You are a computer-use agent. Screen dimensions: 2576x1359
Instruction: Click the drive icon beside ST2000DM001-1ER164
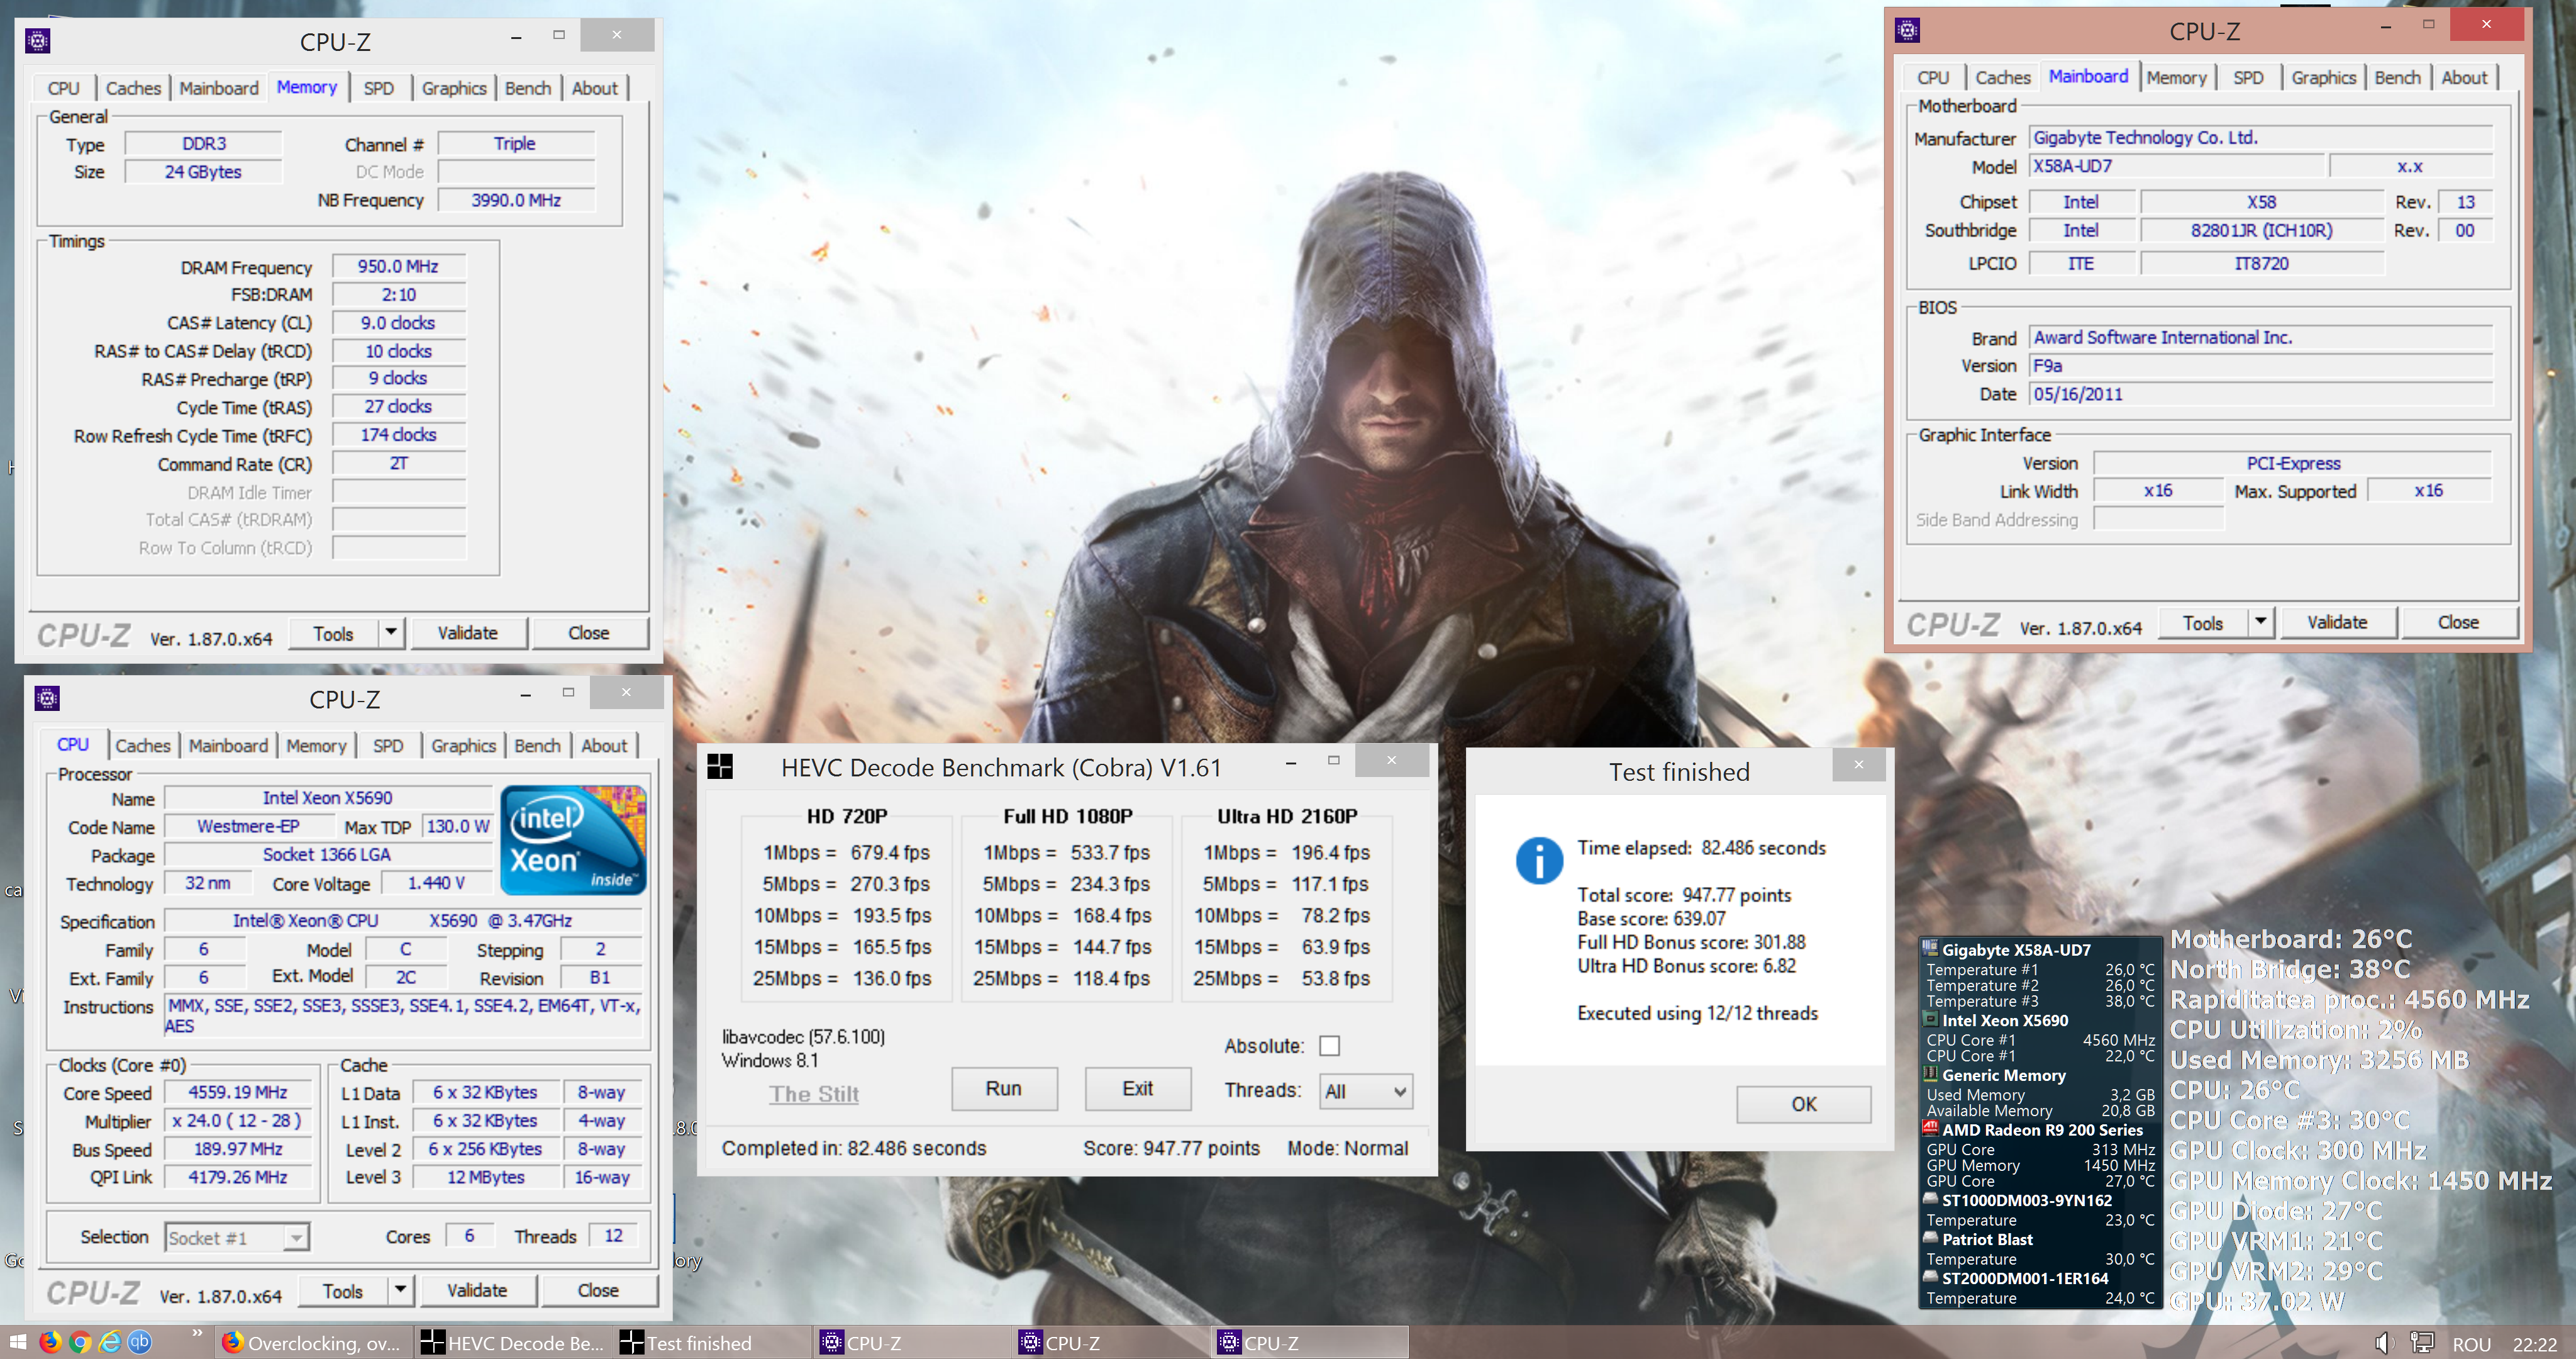[1930, 1277]
